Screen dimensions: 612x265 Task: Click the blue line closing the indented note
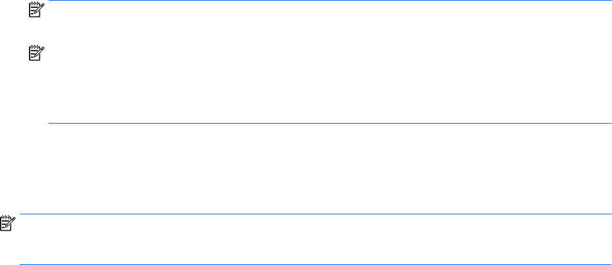point(329,123)
